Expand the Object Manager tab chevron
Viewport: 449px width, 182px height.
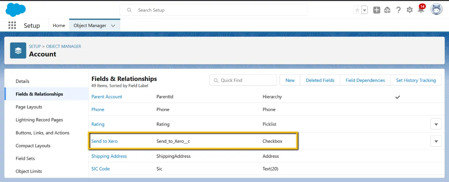point(113,26)
